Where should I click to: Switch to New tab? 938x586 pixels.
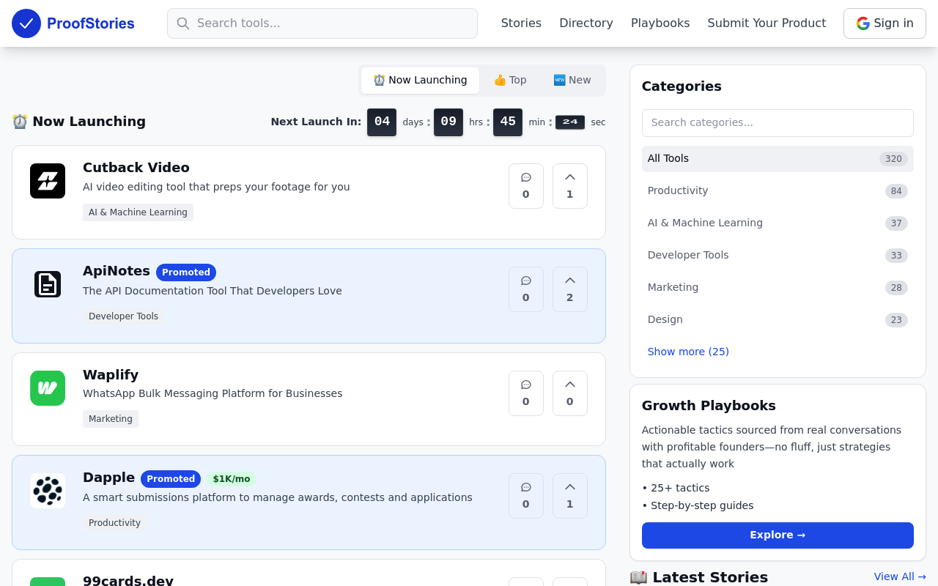tap(572, 81)
